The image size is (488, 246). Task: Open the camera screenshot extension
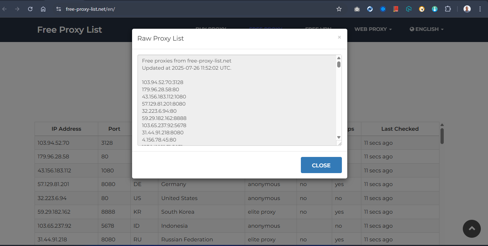(x=357, y=9)
